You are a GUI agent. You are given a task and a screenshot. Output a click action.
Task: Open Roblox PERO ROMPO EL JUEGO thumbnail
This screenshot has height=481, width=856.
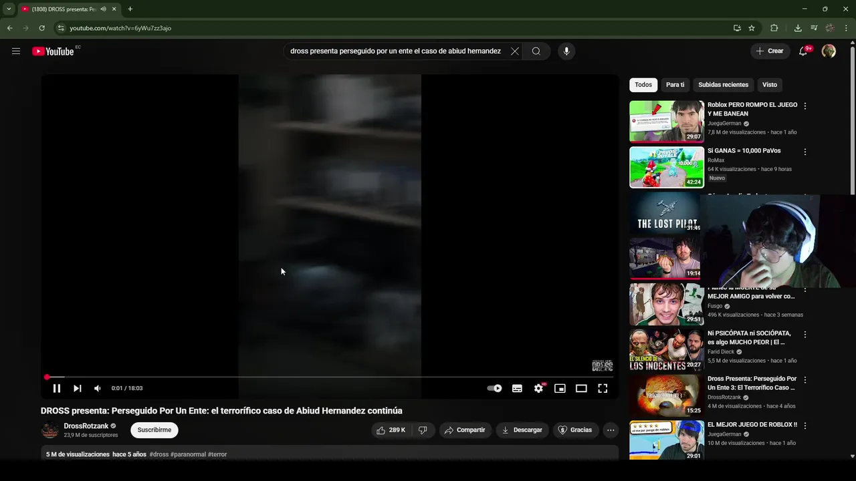click(x=667, y=122)
